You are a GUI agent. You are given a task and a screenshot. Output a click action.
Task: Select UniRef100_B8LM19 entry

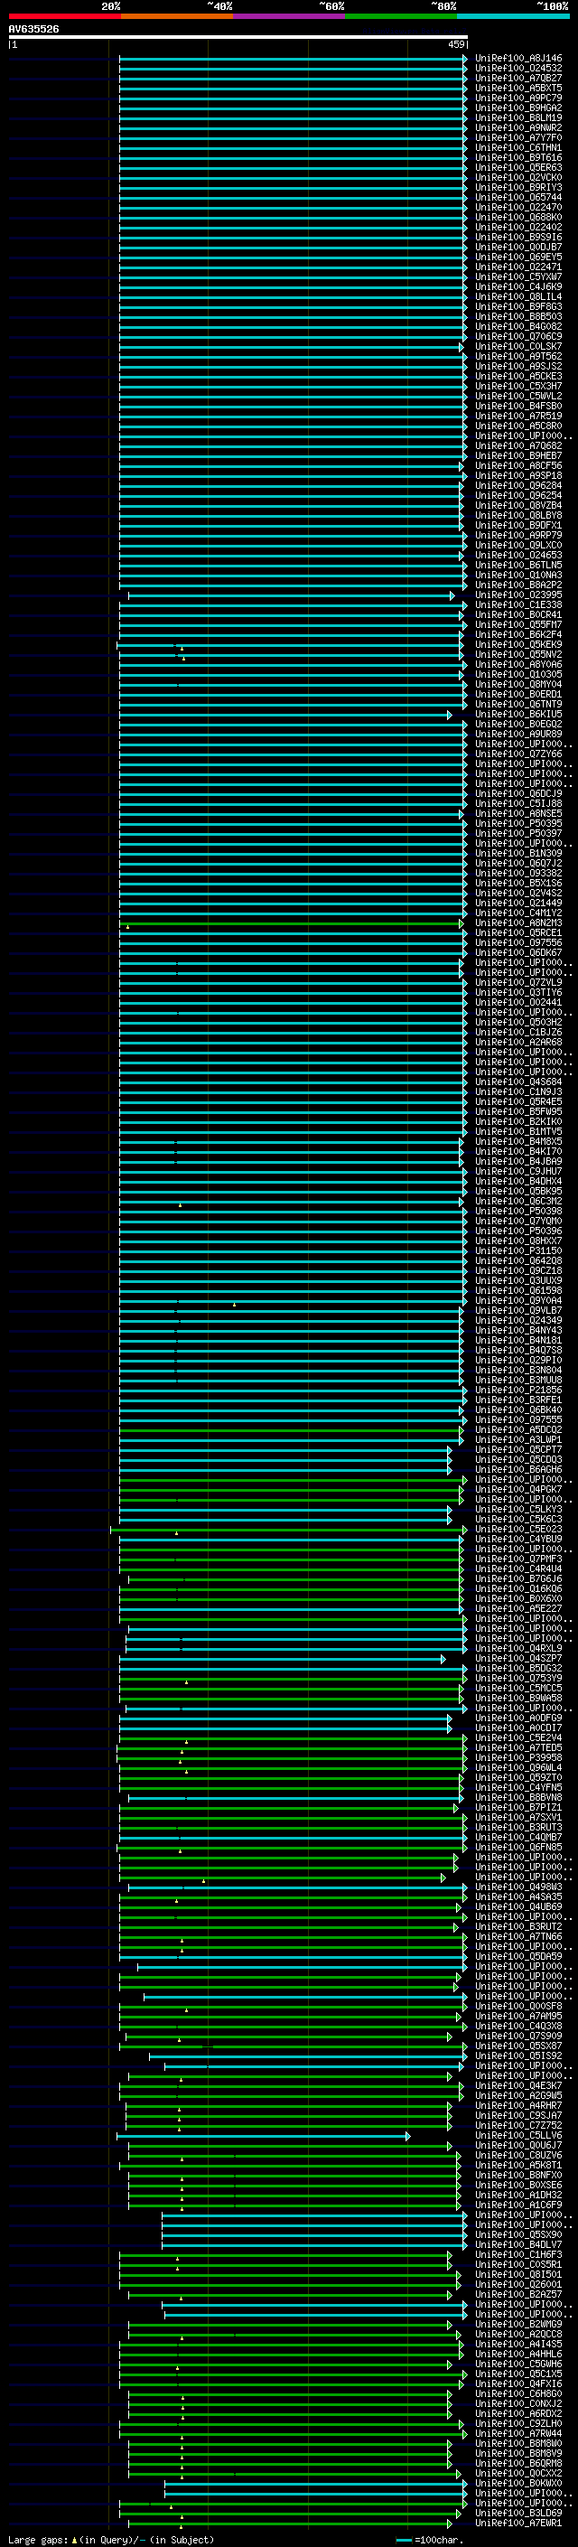coord(518,117)
